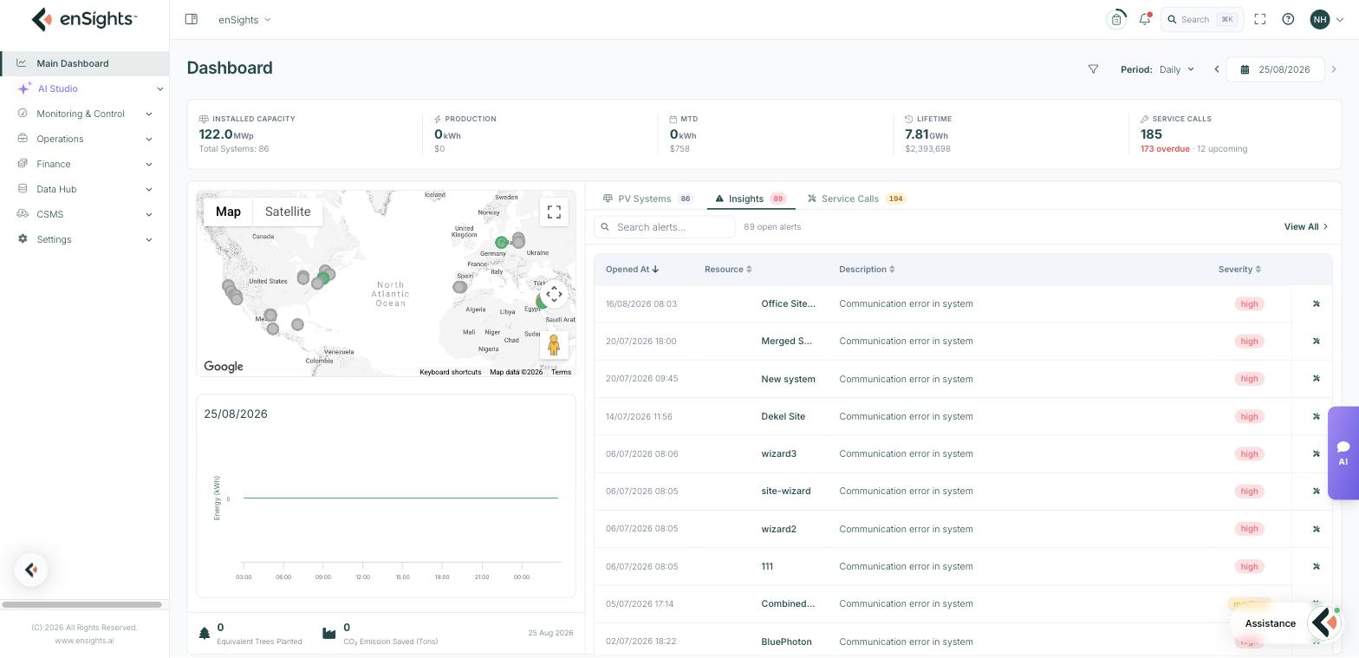Open the enSights workspace dropdown
The height and width of the screenshot is (658, 1359).
coord(244,19)
